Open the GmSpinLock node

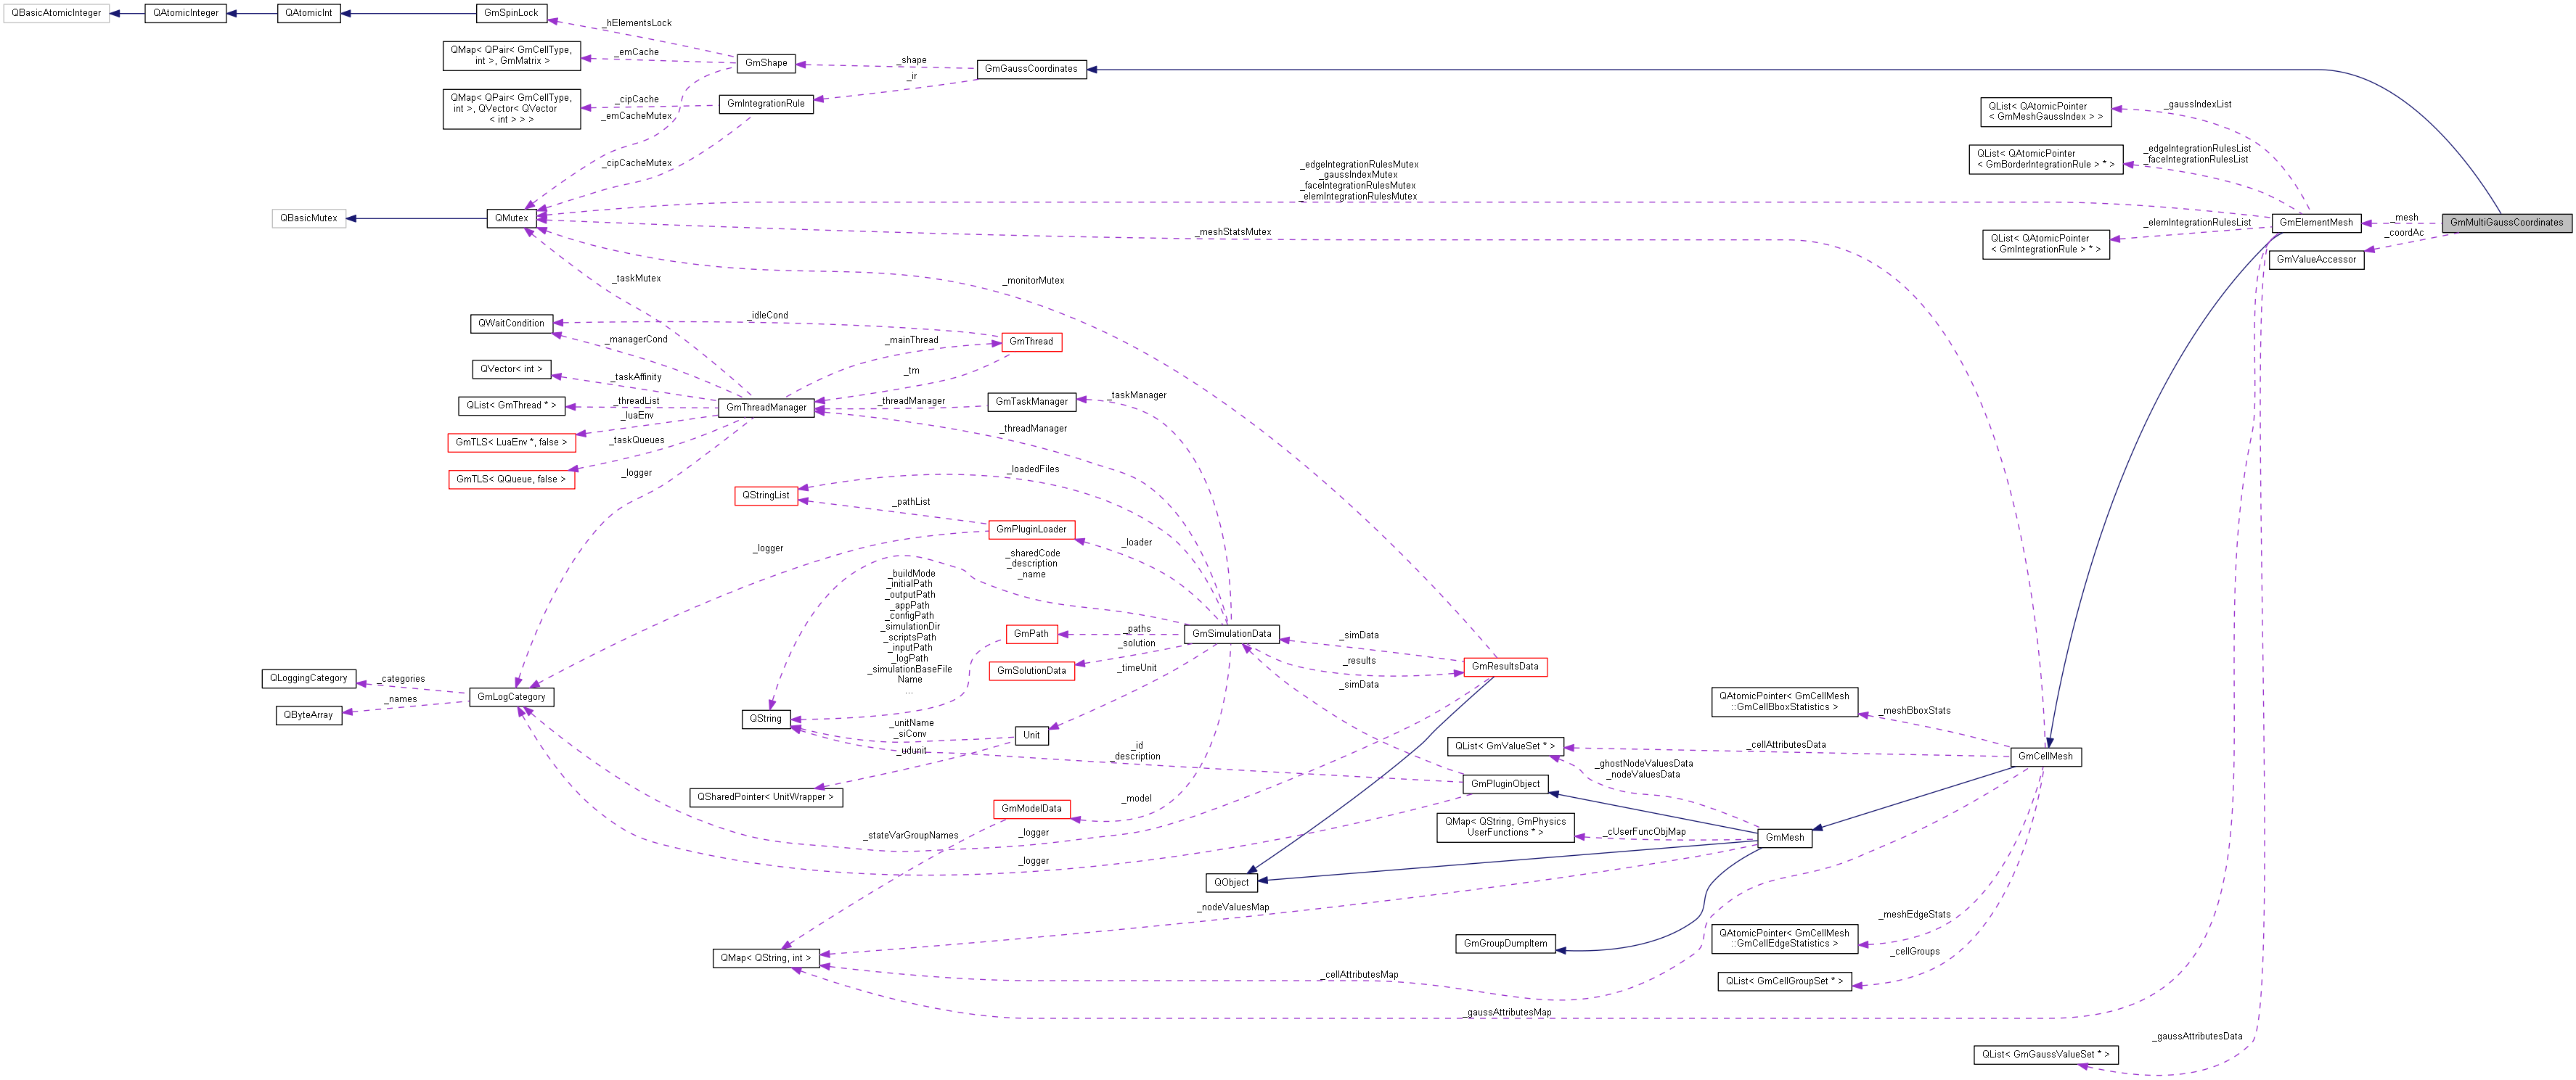point(511,13)
